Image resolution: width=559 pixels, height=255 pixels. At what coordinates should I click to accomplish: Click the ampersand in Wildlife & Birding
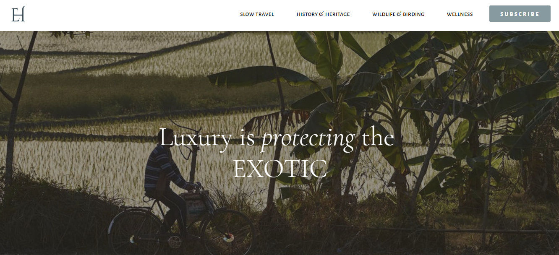(x=399, y=14)
